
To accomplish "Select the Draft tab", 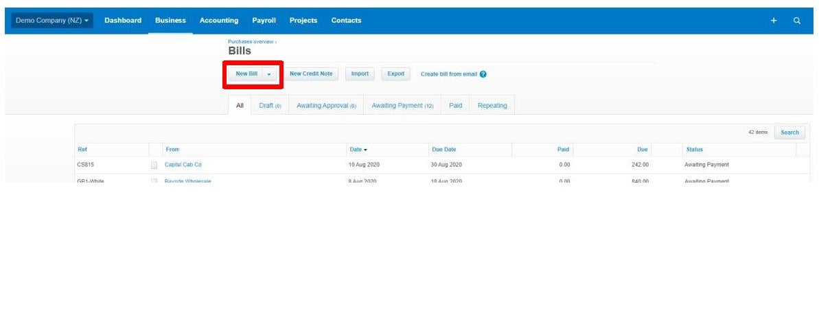I will point(270,106).
